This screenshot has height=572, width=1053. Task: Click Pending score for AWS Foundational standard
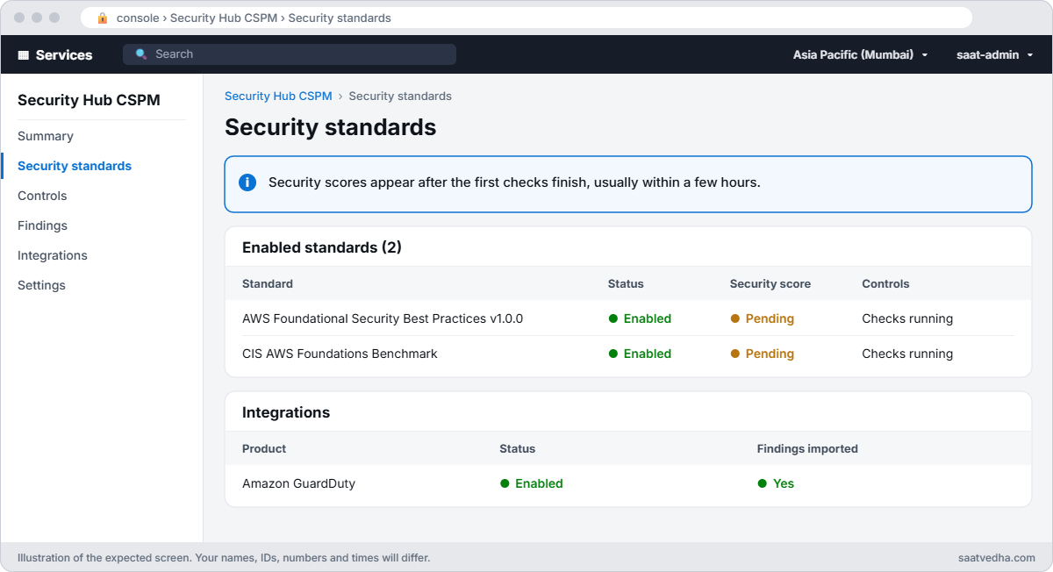(x=762, y=318)
